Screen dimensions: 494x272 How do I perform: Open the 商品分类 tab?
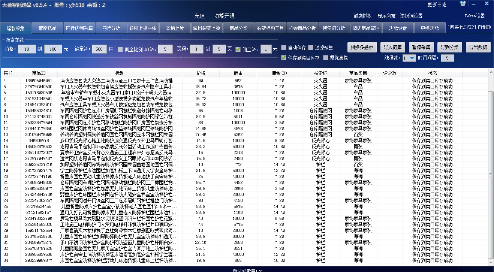[x=238, y=28]
